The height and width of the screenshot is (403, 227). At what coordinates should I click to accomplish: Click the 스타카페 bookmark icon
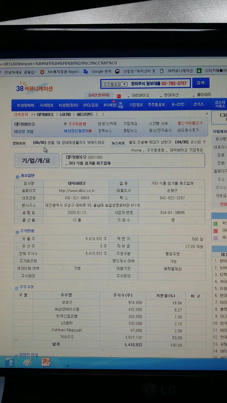click(199, 71)
